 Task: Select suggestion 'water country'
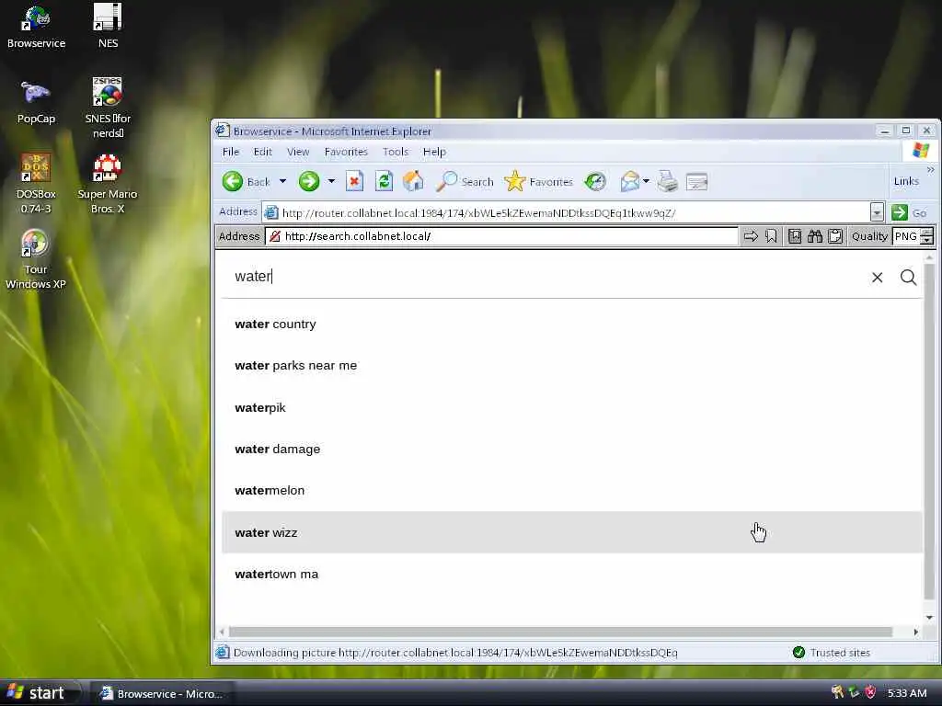click(x=571, y=325)
